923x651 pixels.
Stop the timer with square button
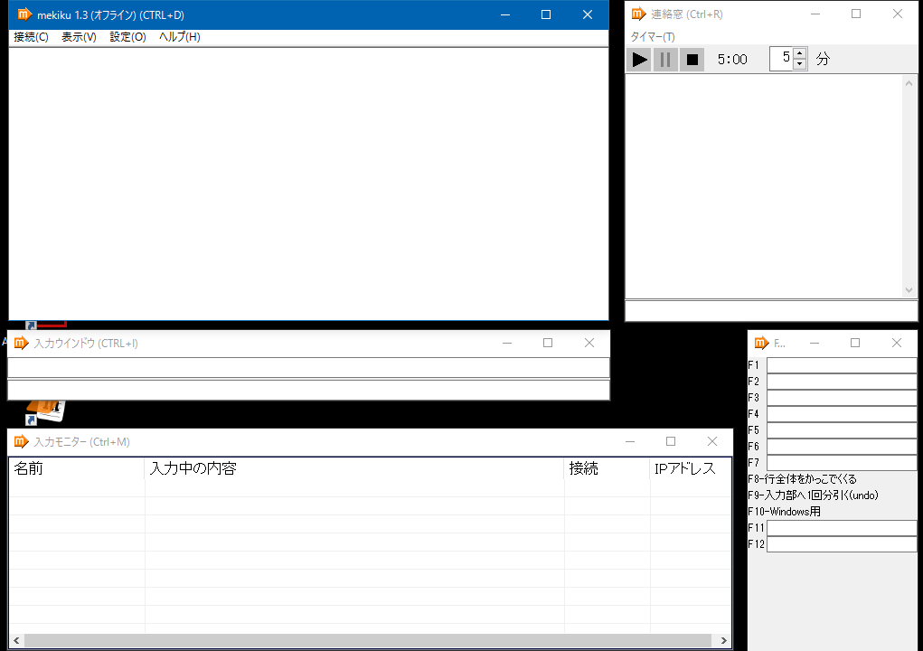[x=692, y=60]
